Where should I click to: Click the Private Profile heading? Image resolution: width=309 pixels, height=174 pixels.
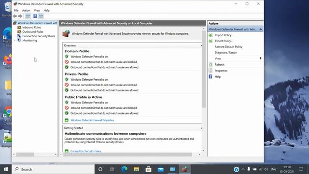(x=76, y=74)
